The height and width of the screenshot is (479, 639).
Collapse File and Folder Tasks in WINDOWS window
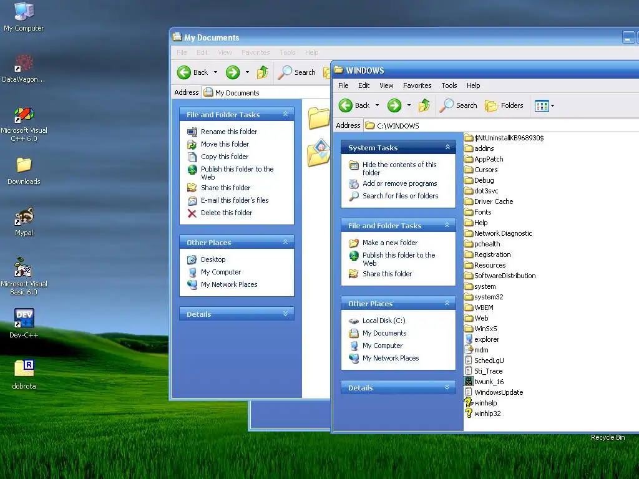pyautogui.click(x=447, y=225)
